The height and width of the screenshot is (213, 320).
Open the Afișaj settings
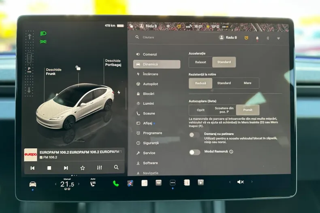(x=156, y=123)
